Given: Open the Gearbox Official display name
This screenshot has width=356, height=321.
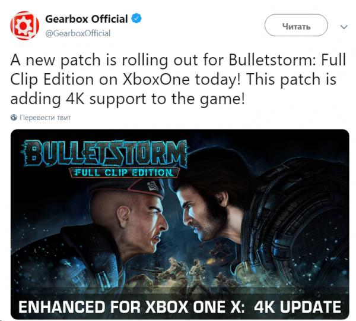Looking at the screenshot, I should [87, 19].
